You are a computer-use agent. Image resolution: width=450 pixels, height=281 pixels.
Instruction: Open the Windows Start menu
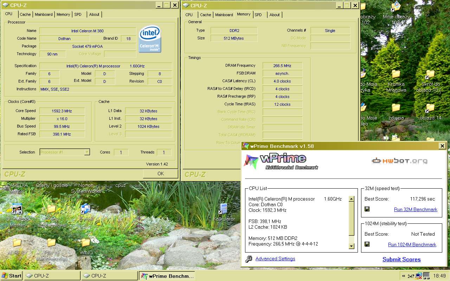(11, 276)
